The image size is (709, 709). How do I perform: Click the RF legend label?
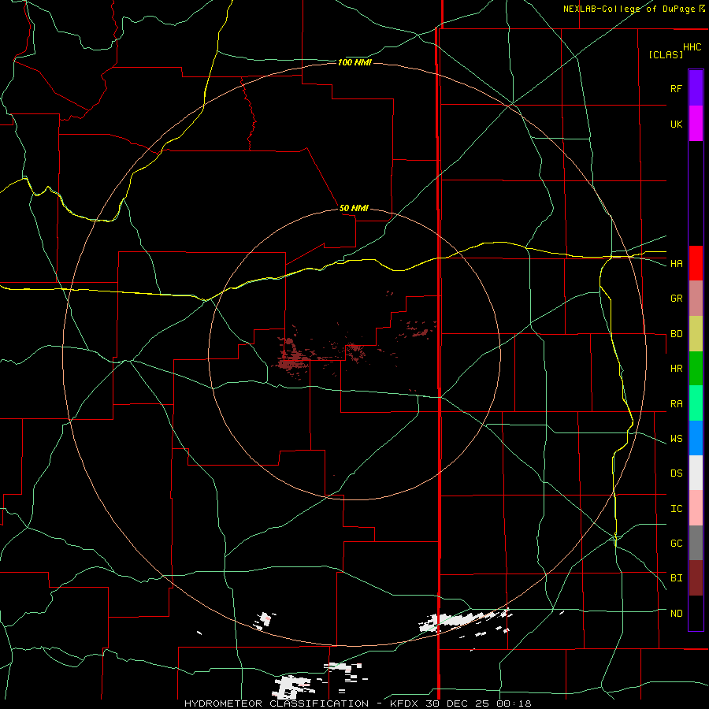676,88
